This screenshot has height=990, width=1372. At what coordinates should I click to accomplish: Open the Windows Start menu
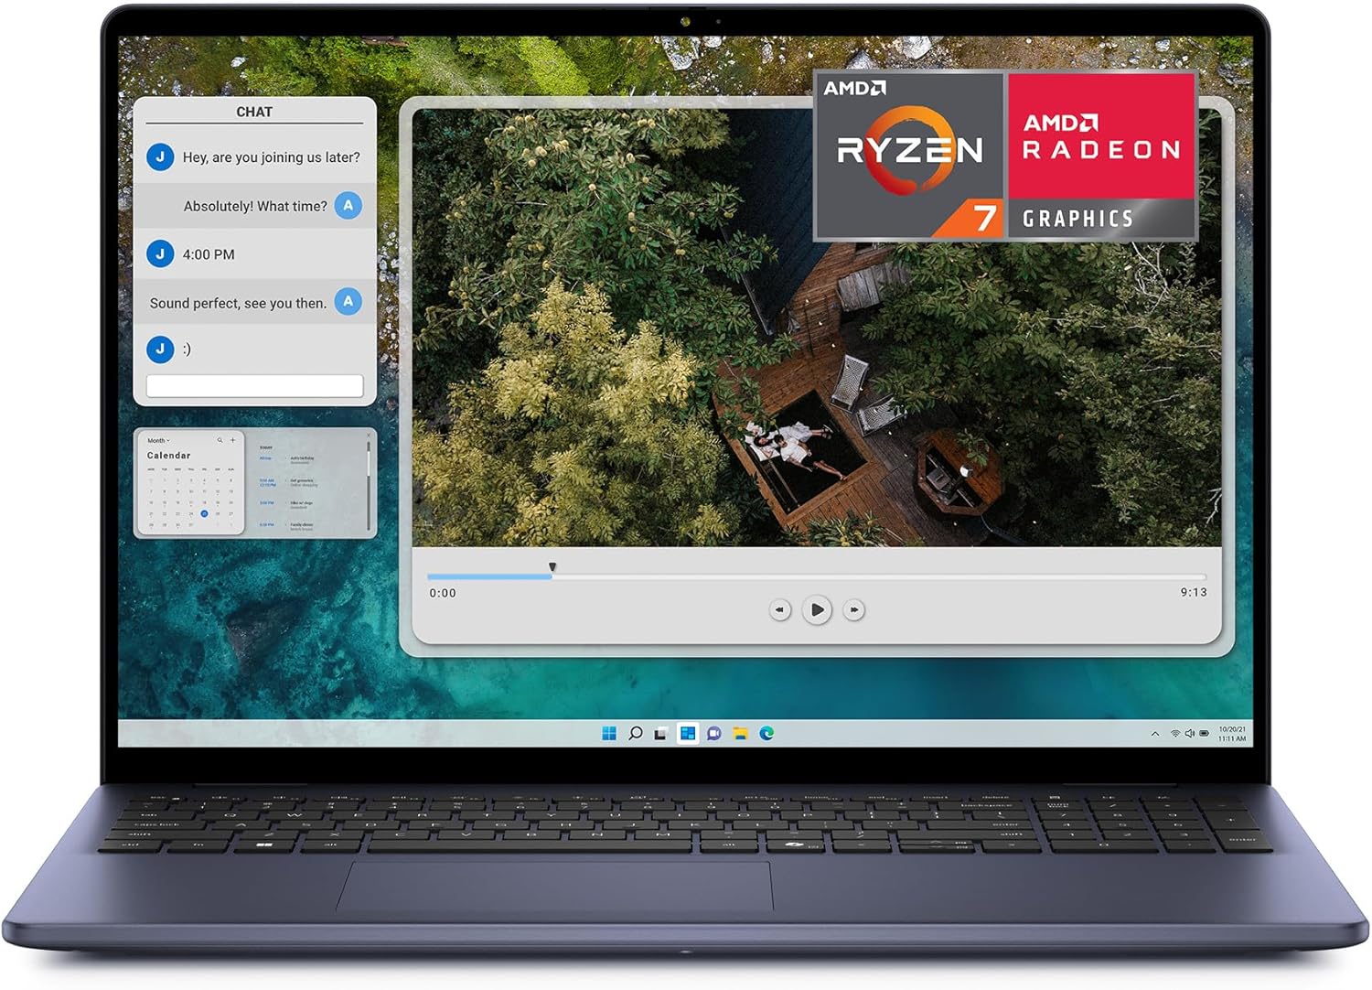point(609,733)
